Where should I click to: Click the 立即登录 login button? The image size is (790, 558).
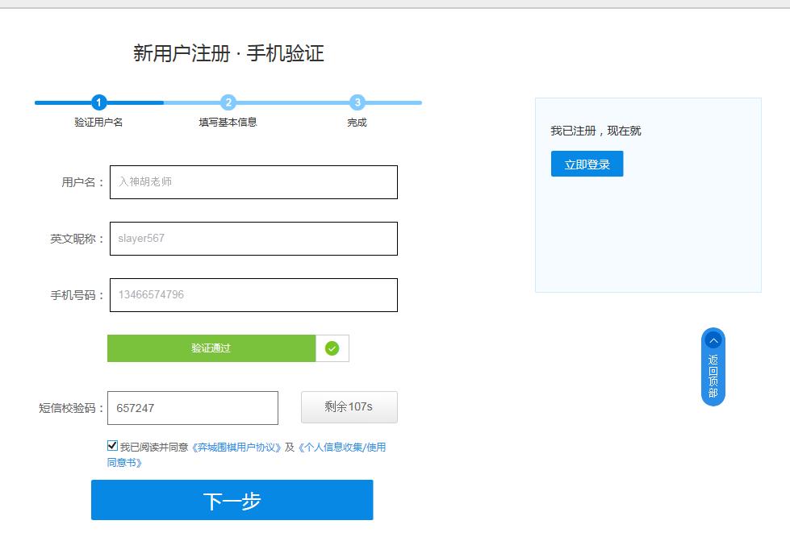coord(587,163)
